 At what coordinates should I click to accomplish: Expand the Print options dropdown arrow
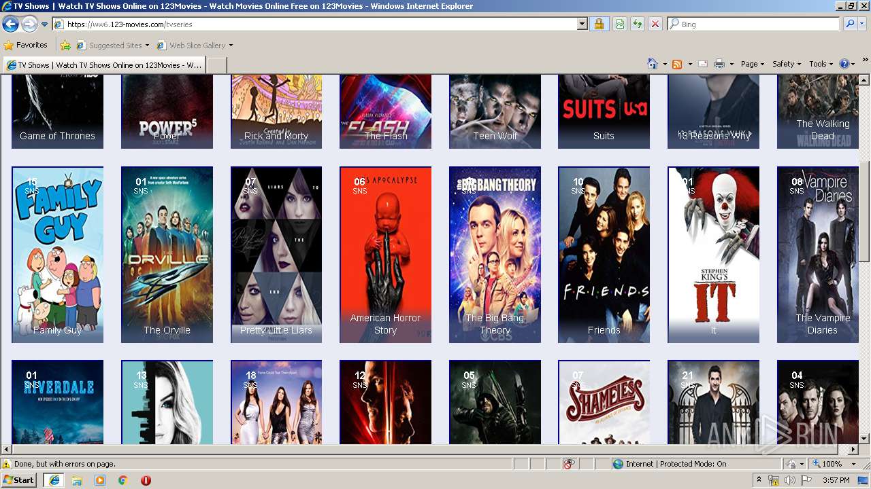tap(732, 64)
